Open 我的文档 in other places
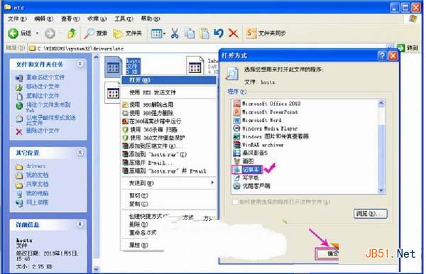 (37, 175)
